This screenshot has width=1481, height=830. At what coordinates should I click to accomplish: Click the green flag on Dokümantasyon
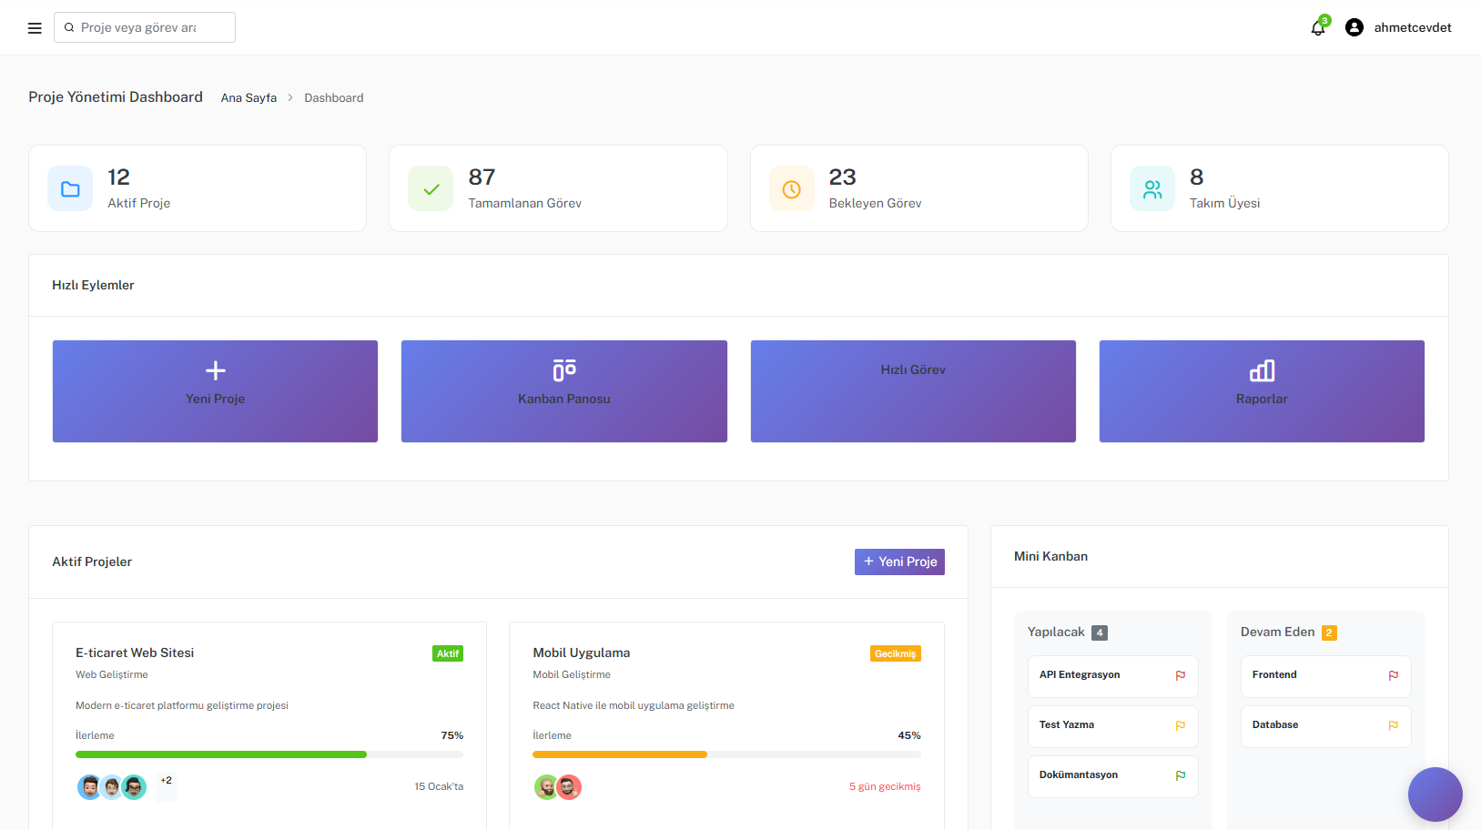click(1180, 775)
